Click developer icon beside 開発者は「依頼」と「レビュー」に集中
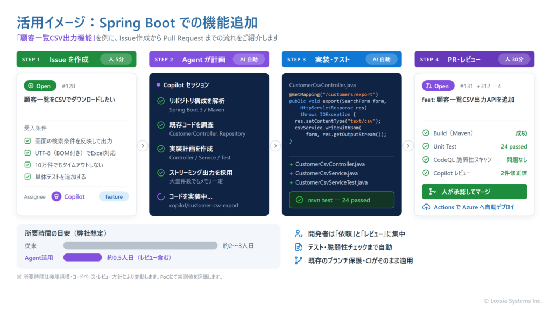 click(x=299, y=234)
